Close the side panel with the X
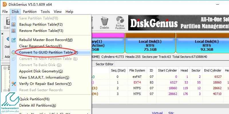This screenshot has width=229, height=114. [x=2, y=34]
